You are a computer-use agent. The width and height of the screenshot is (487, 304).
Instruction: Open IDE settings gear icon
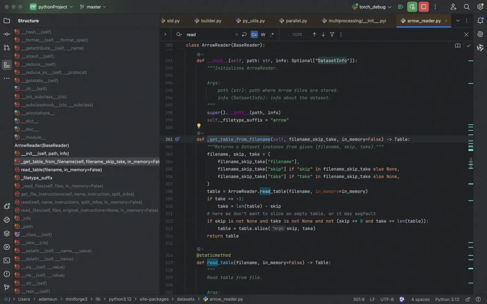(x=480, y=7)
